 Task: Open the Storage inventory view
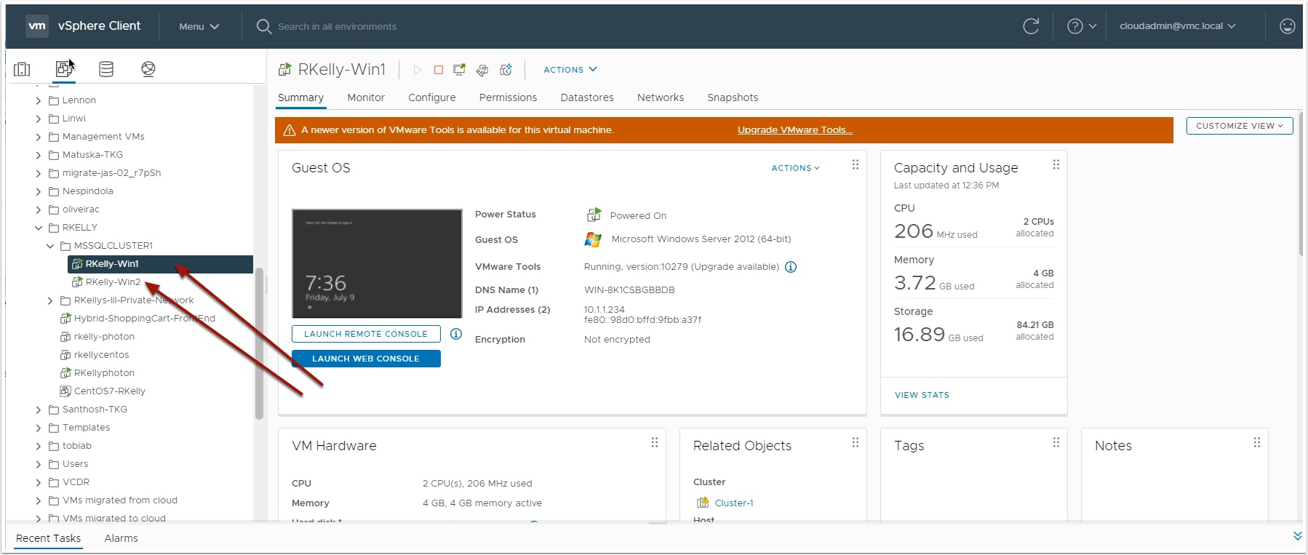pos(106,69)
